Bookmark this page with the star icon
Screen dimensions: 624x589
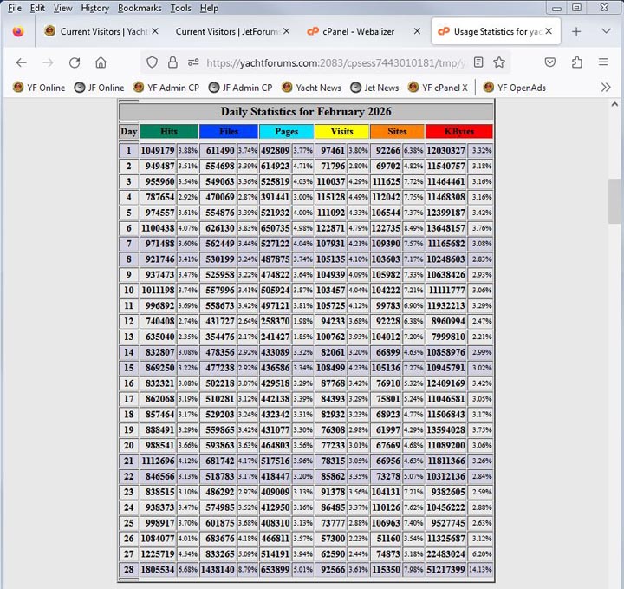click(x=499, y=62)
